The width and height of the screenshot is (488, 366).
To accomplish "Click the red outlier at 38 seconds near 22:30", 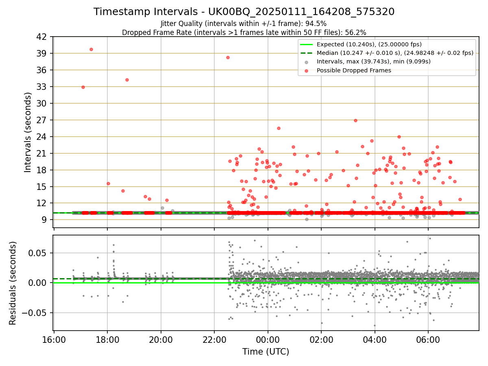I will click(228, 57).
